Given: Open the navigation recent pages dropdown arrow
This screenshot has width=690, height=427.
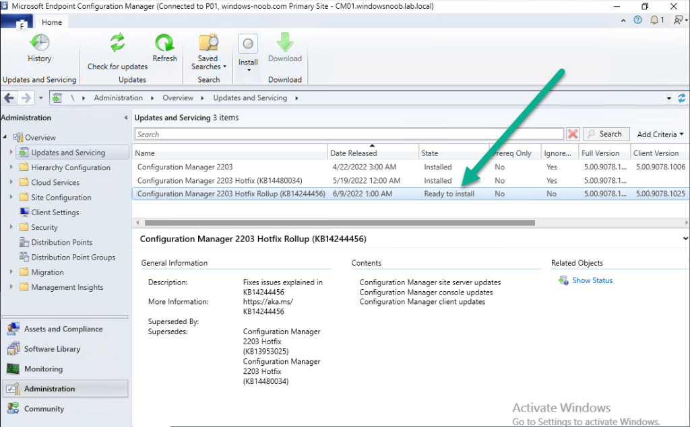Looking at the screenshot, I should [x=41, y=98].
